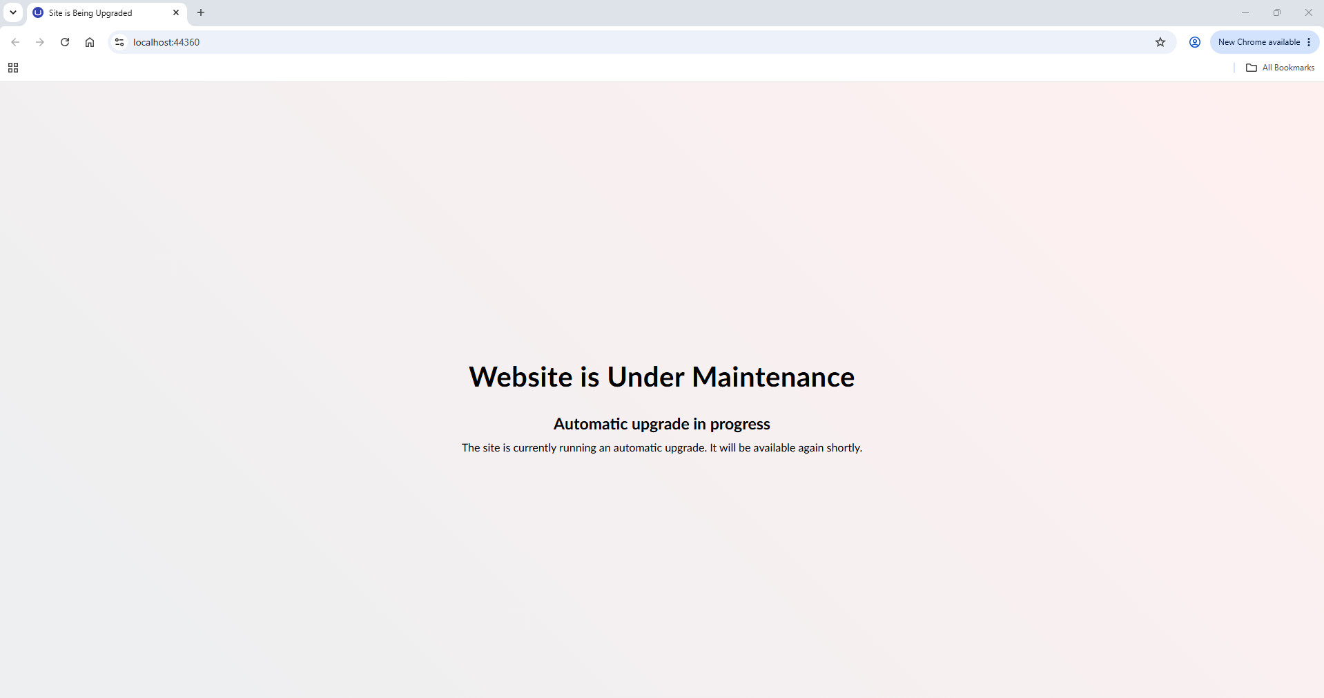Click the Website is Under Maintenance heading
Image resolution: width=1324 pixels, height=698 pixels.
click(662, 377)
